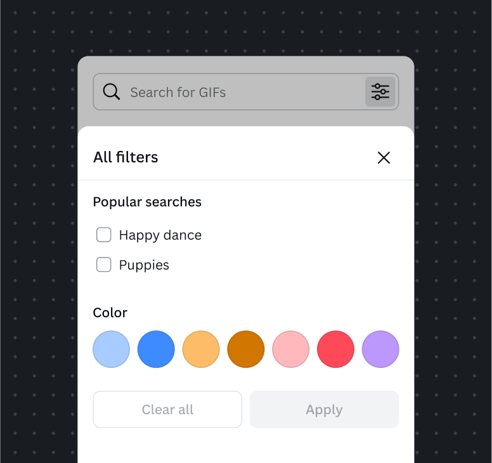The image size is (492, 463).
Task: Pick the purple color swatch
Action: pos(380,349)
